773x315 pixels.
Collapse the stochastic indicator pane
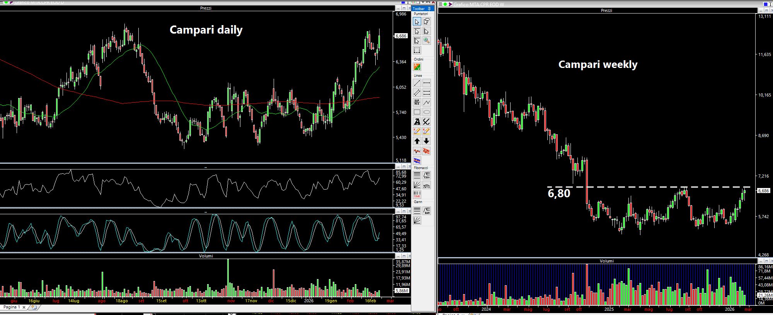point(398,212)
